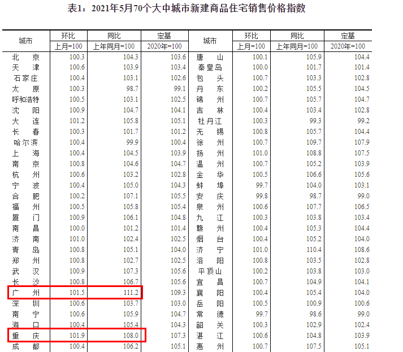Select the 平顶山 city cell

(x=210, y=271)
